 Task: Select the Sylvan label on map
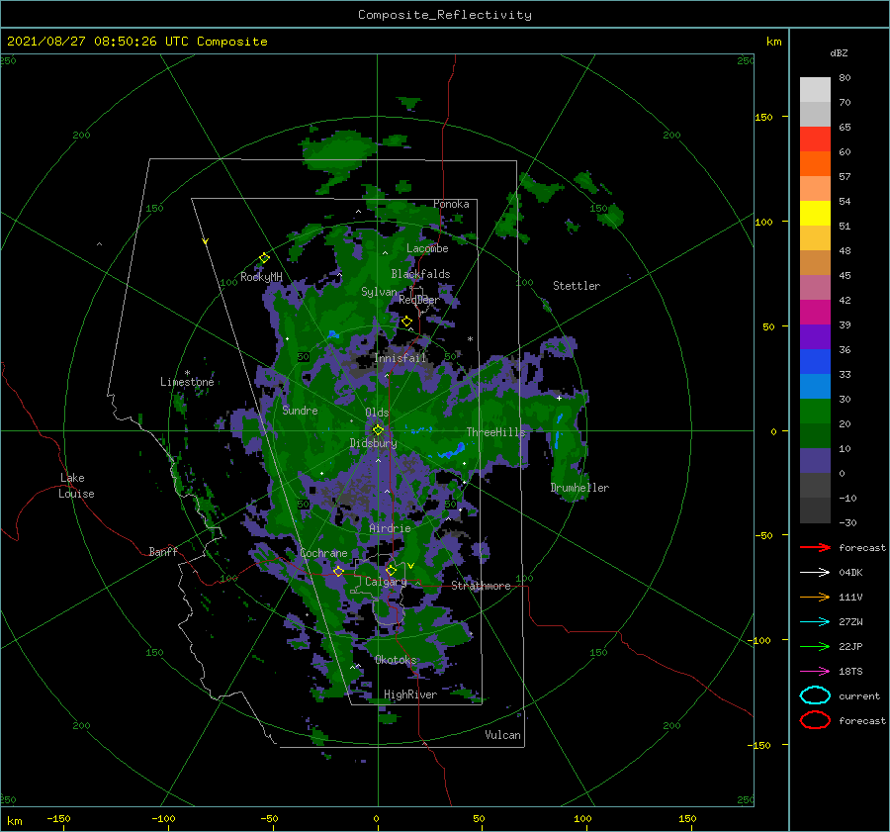(x=379, y=292)
